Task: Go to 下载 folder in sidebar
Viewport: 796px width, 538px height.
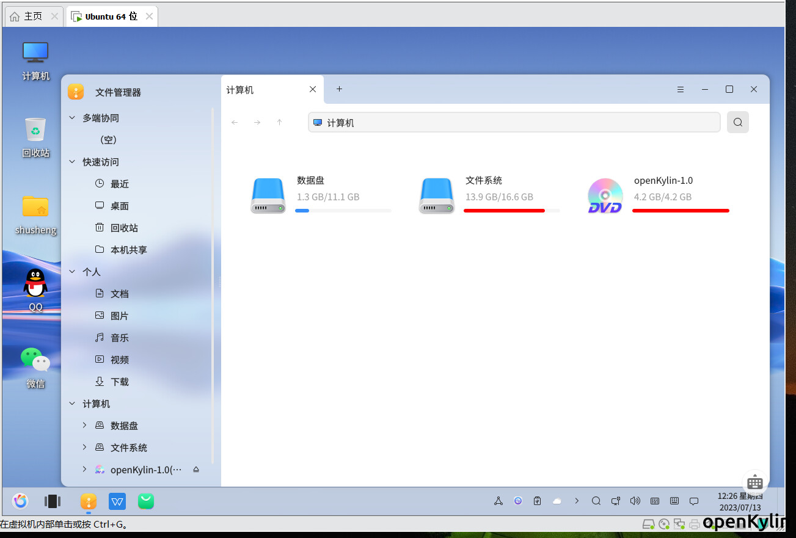Action: click(x=120, y=382)
